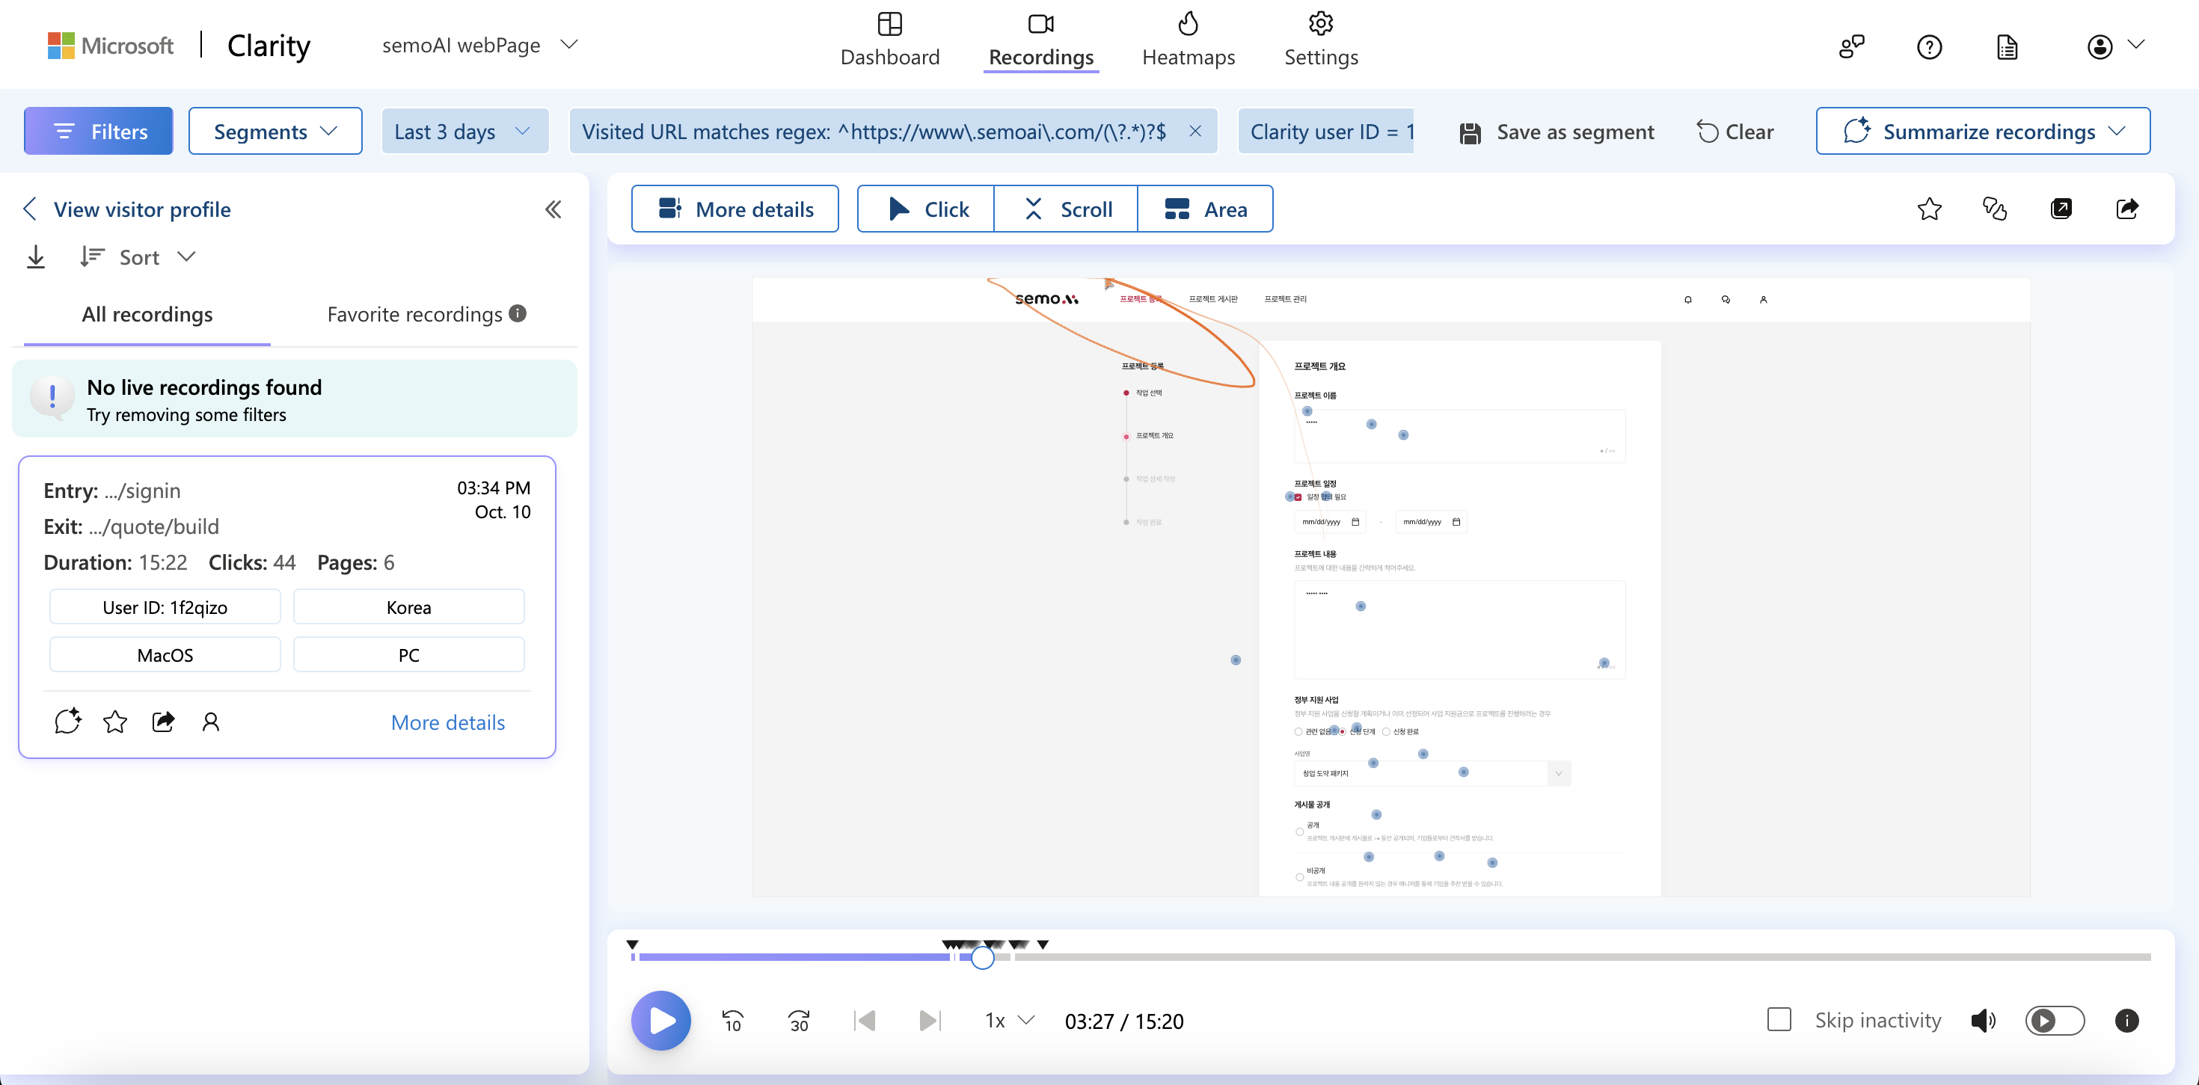Toggle the autoplay switch

(x=2055, y=1021)
